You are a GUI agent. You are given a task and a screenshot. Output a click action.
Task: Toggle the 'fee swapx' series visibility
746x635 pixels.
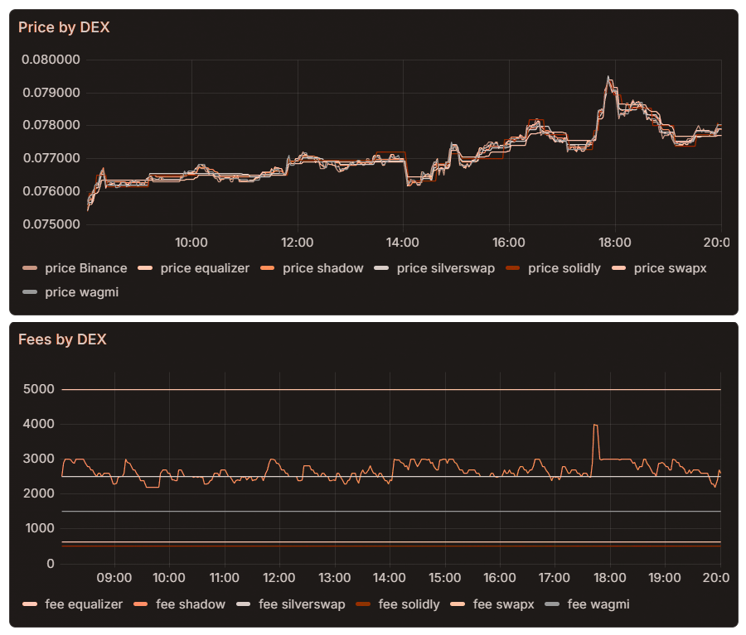[503, 604]
